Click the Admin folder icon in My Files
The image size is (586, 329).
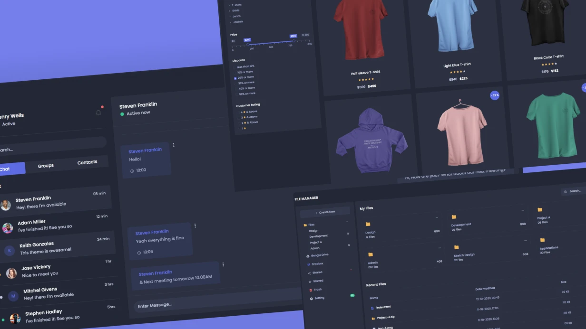371,254
